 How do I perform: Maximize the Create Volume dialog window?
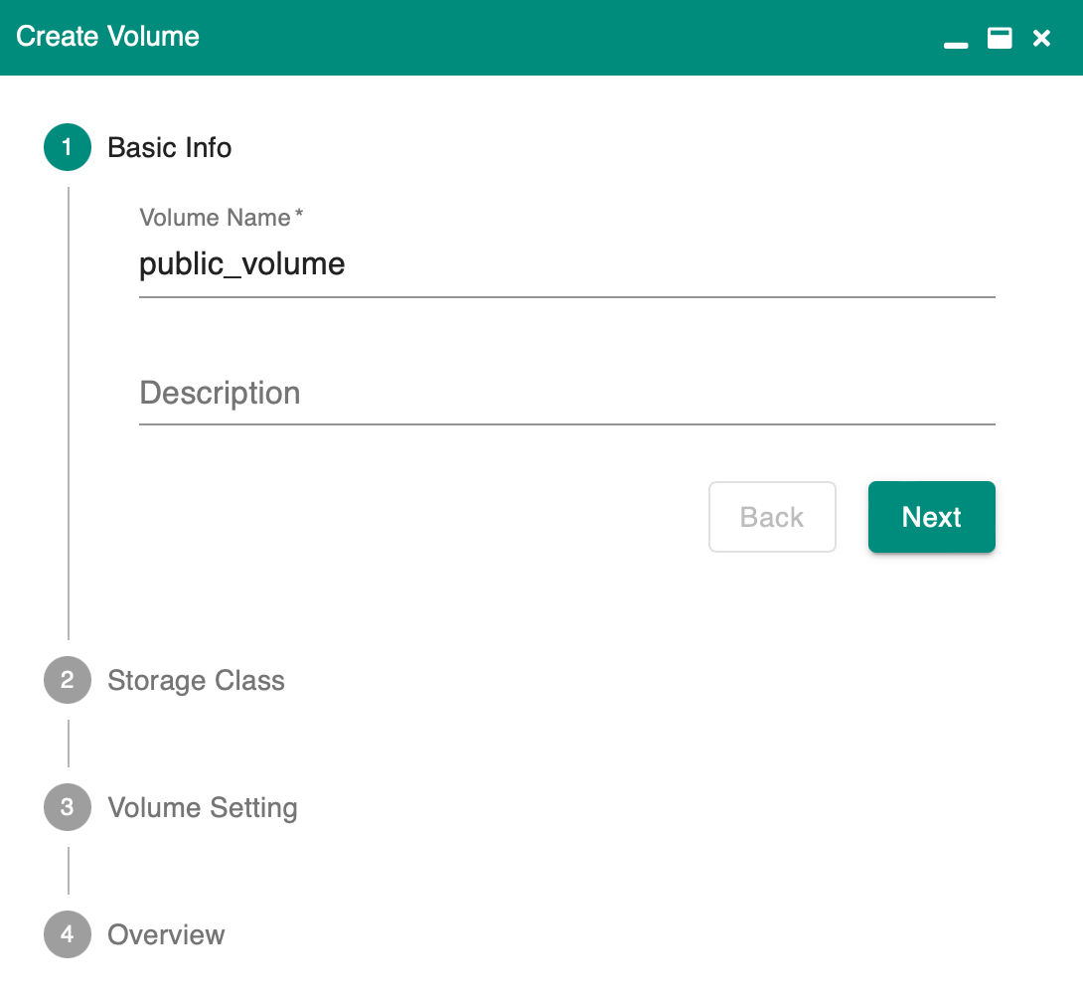tap(1000, 38)
